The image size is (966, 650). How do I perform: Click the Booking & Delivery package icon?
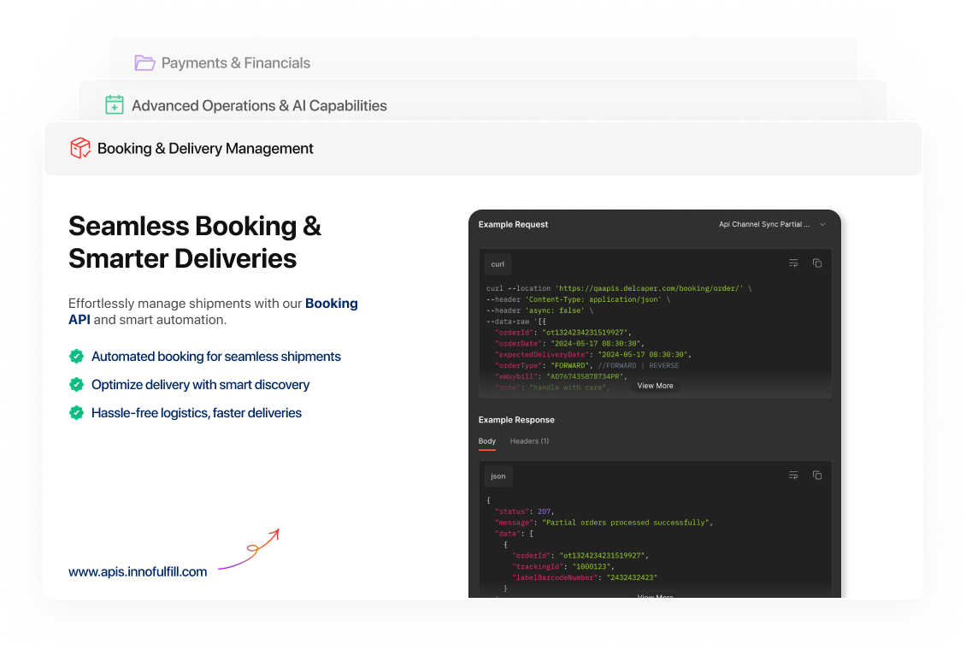pyautogui.click(x=80, y=148)
